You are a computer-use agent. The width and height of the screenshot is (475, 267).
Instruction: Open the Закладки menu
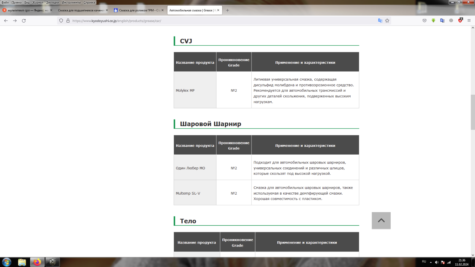(53, 2)
